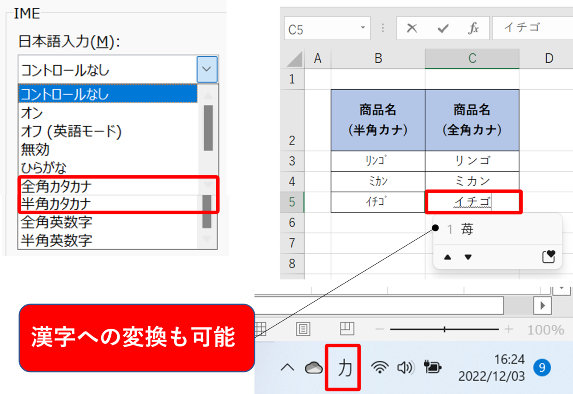Screen dimensions: 573x394
Task: Open the Name Box dropdown arrow
Action: [x=363, y=29]
